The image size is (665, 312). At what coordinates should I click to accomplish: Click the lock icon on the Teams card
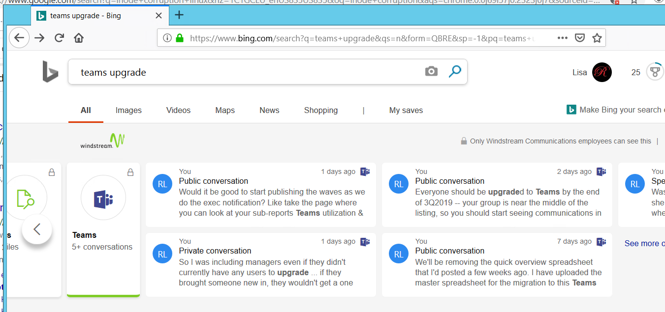130,172
